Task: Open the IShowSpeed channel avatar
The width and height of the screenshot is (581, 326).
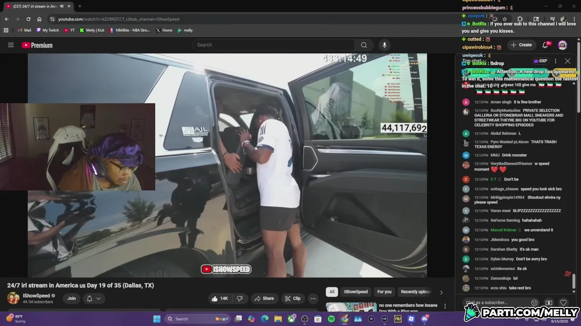Action: pyautogui.click(x=13, y=298)
